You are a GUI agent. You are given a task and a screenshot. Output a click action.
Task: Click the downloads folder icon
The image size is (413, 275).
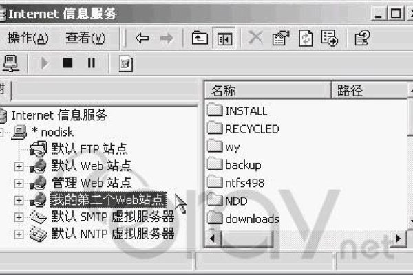click(215, 218)
